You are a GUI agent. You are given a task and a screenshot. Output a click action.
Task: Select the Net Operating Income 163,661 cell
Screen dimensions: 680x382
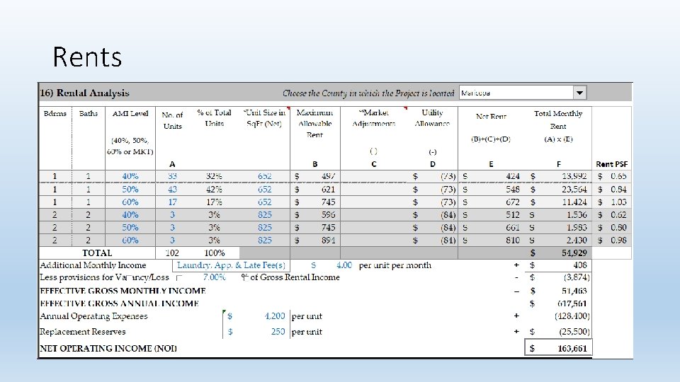click(x=558, y=348)
